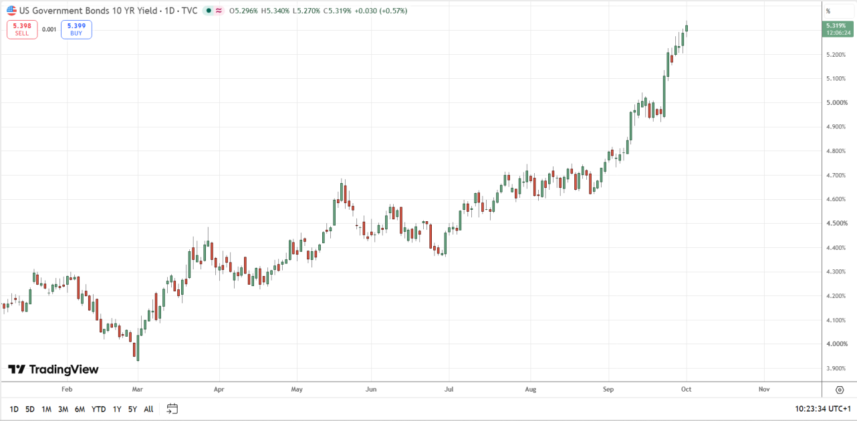Viewport: 857px width, 421px height.
Task: Select the 5D time range
Action: click(x=30, y=409)
